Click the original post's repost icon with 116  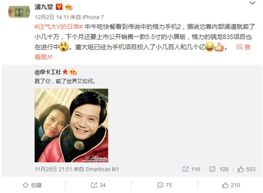191,169
